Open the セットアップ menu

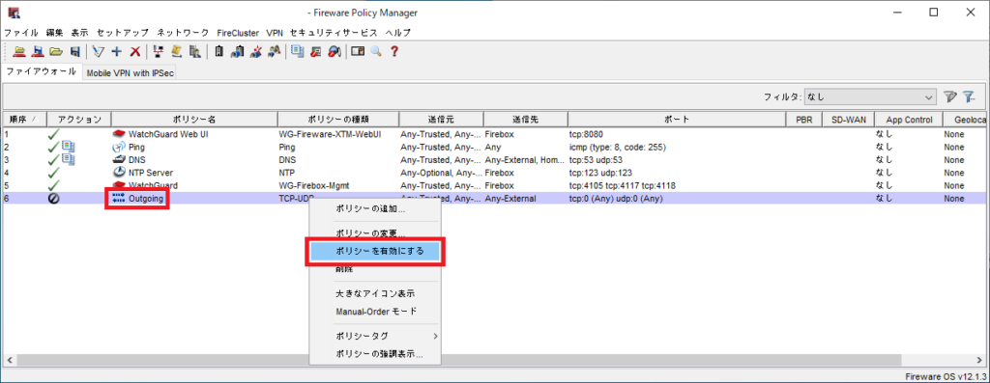[123, 32]
